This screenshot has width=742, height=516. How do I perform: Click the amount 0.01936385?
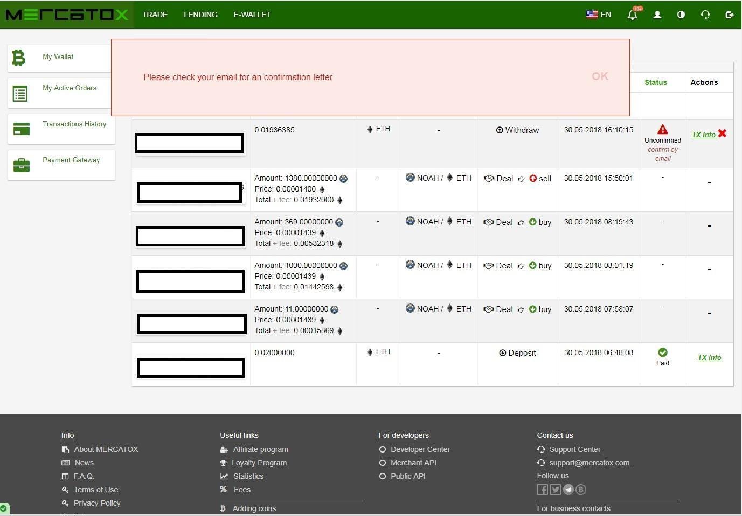click(274, 130)
